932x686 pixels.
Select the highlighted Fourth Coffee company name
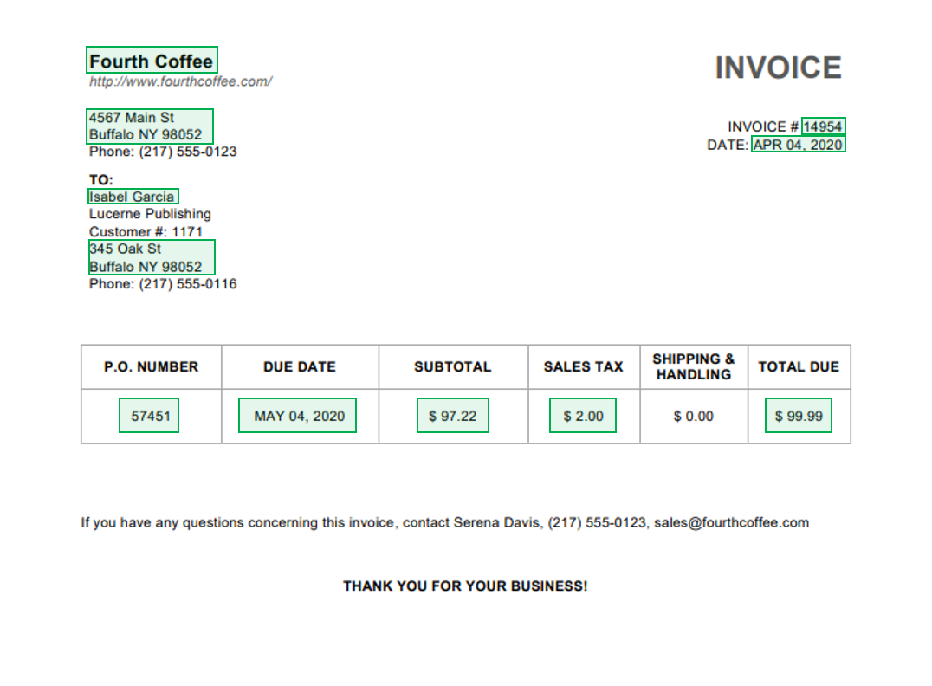tap(151, 61)
